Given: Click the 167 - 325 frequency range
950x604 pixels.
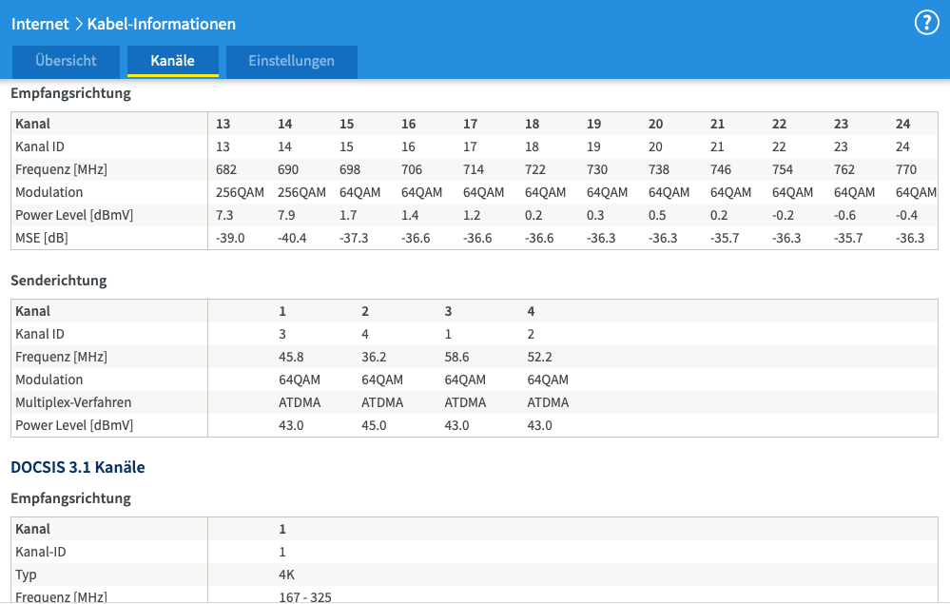Looking at the screenshot, I should point(304,596).
